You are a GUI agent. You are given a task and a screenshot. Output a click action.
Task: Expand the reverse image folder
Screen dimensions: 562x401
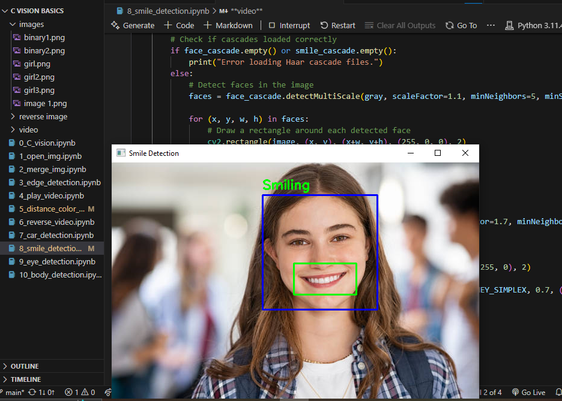43,117
